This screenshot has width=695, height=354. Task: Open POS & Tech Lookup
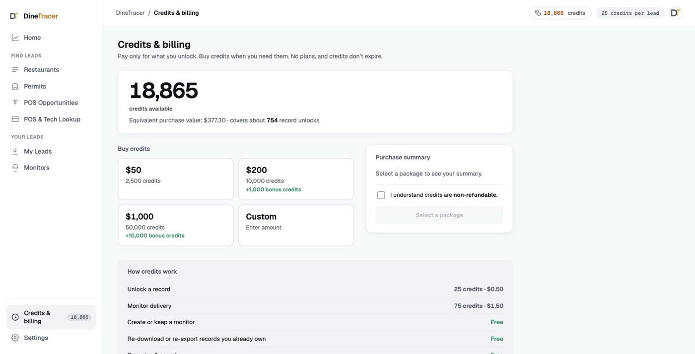[51, 119]
